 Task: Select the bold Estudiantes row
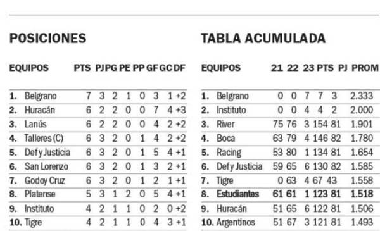click(291, 194)
